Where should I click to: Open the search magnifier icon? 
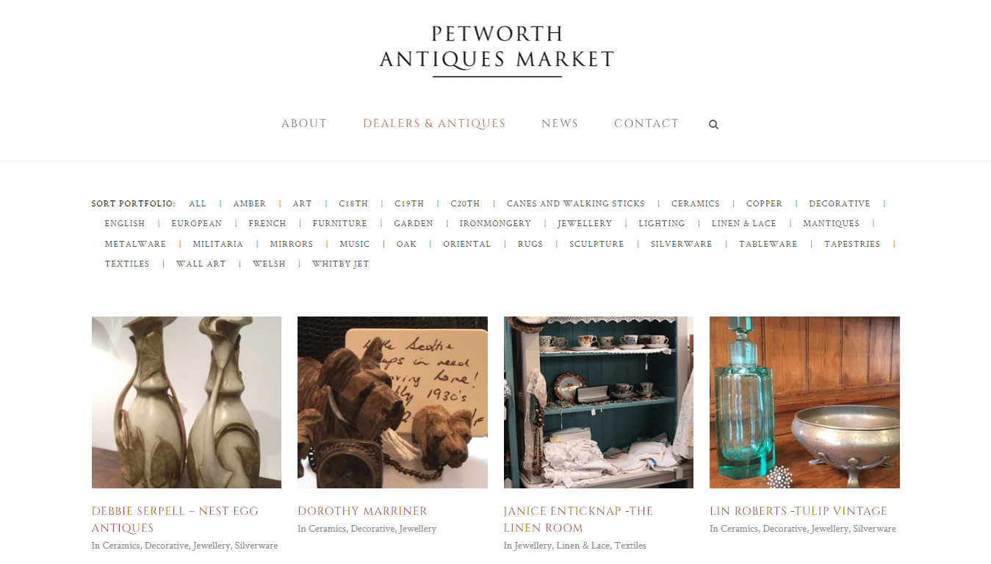[x=713, y=125]
